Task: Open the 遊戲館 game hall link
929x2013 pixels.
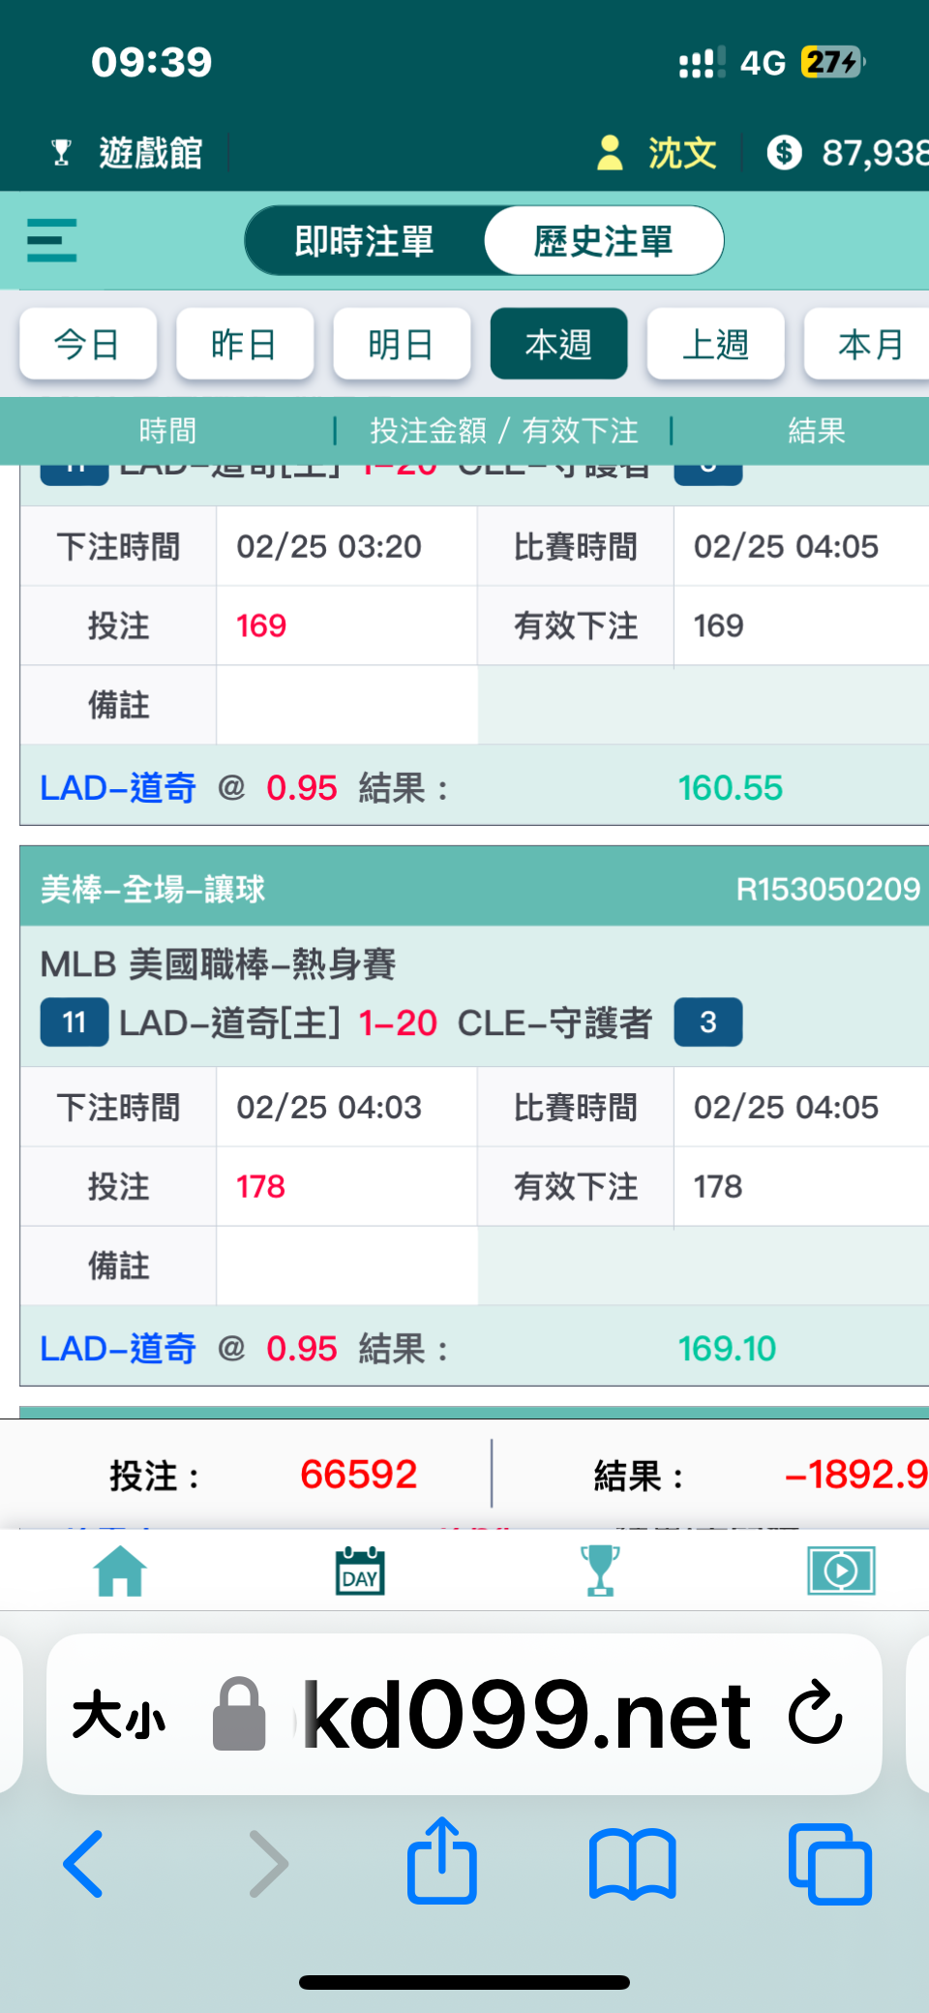Action: 128,153
